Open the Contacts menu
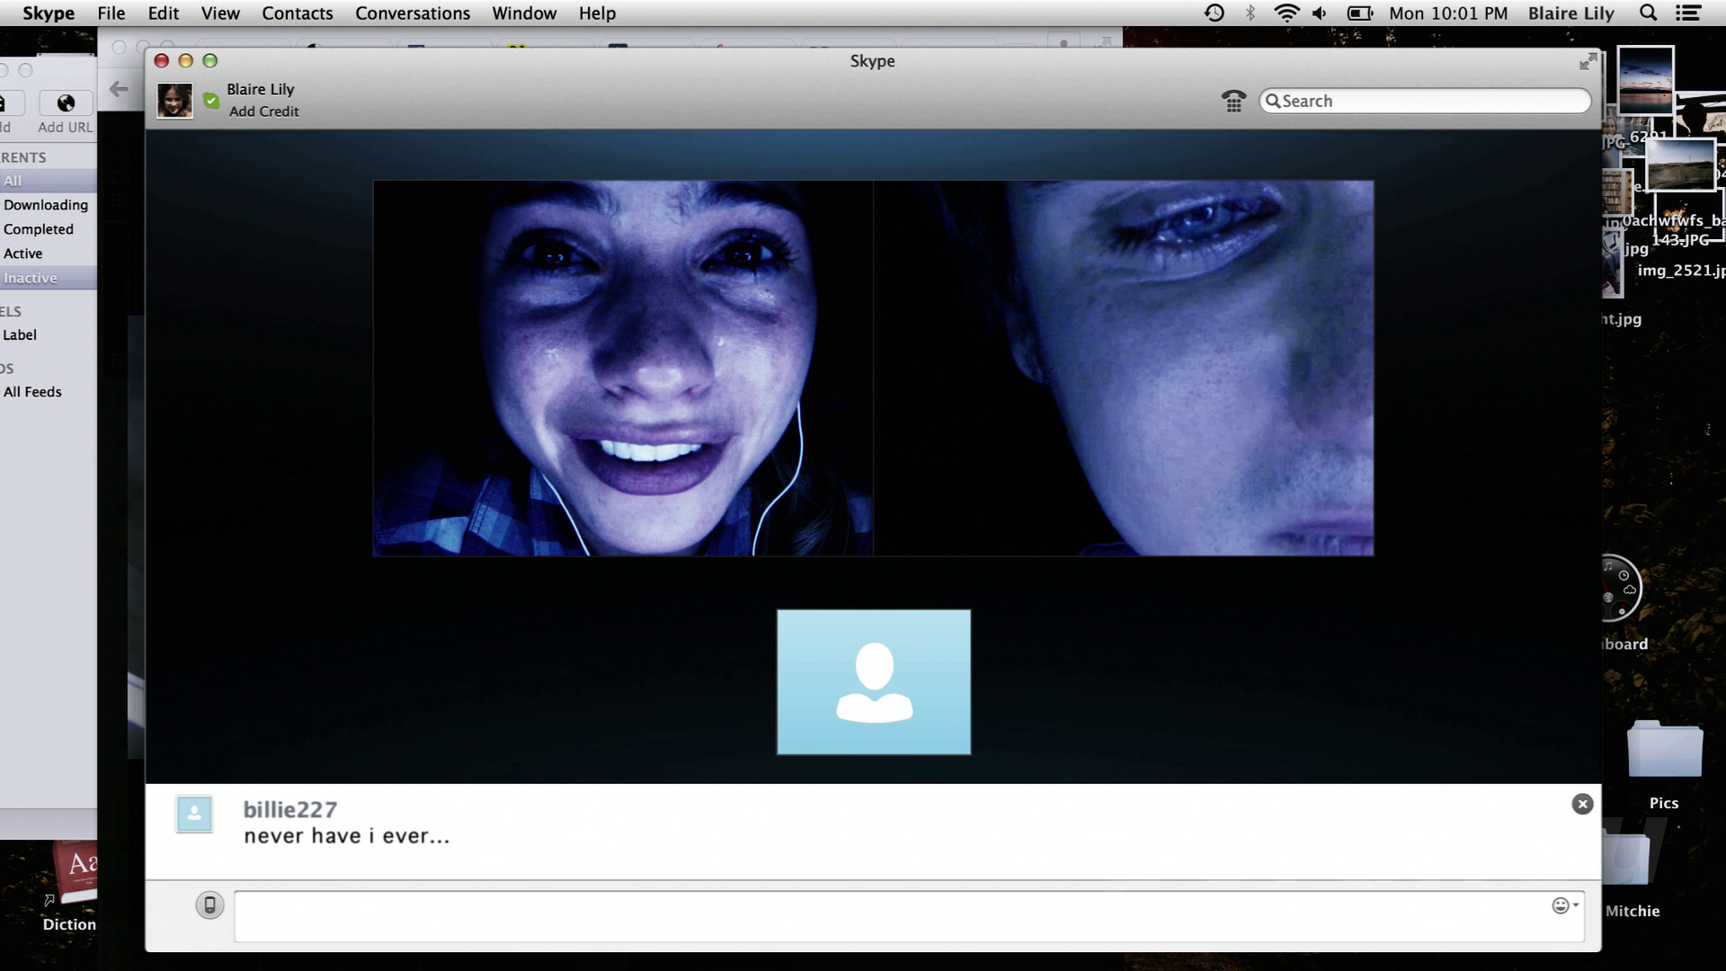1726x971 pixels. [298, 13]
